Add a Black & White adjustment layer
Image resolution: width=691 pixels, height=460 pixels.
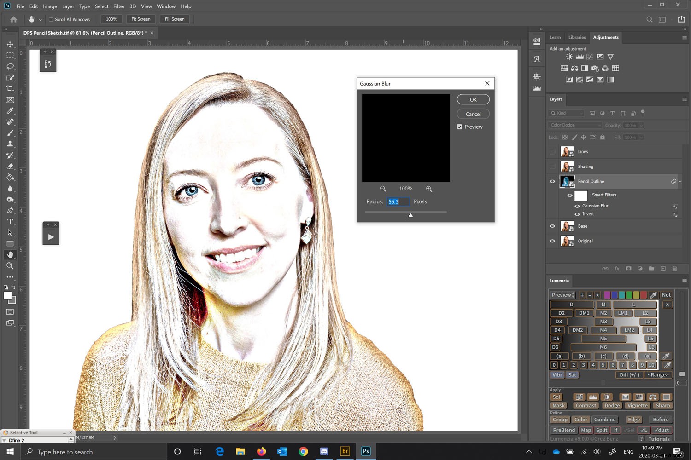pyautogui.click(x=585, y=68)
